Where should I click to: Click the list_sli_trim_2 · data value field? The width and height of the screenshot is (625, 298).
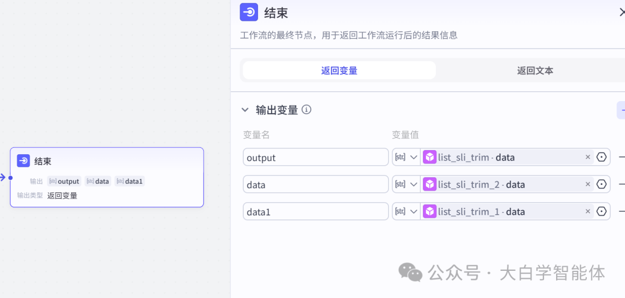point(508,184)
